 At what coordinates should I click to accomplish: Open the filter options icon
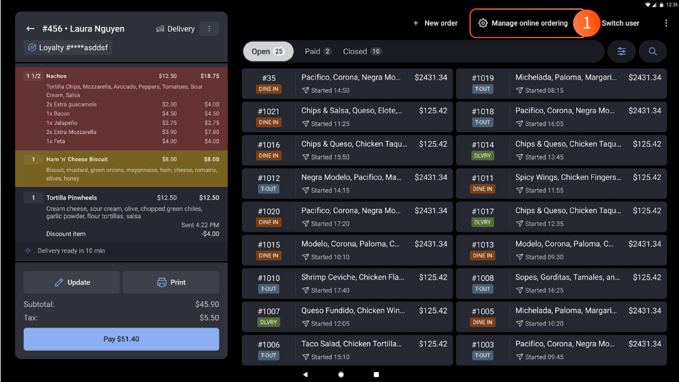[x=621, y=52]
